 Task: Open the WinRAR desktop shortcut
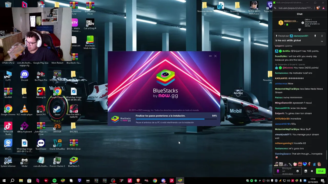click(x=8, y=93)
